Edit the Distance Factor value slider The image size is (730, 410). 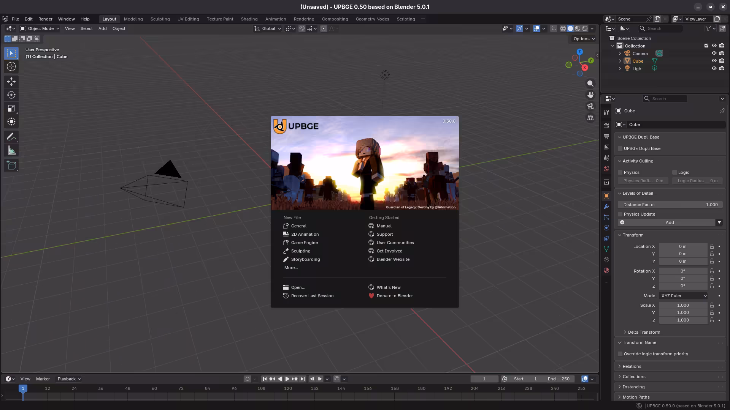click(670, 205)
